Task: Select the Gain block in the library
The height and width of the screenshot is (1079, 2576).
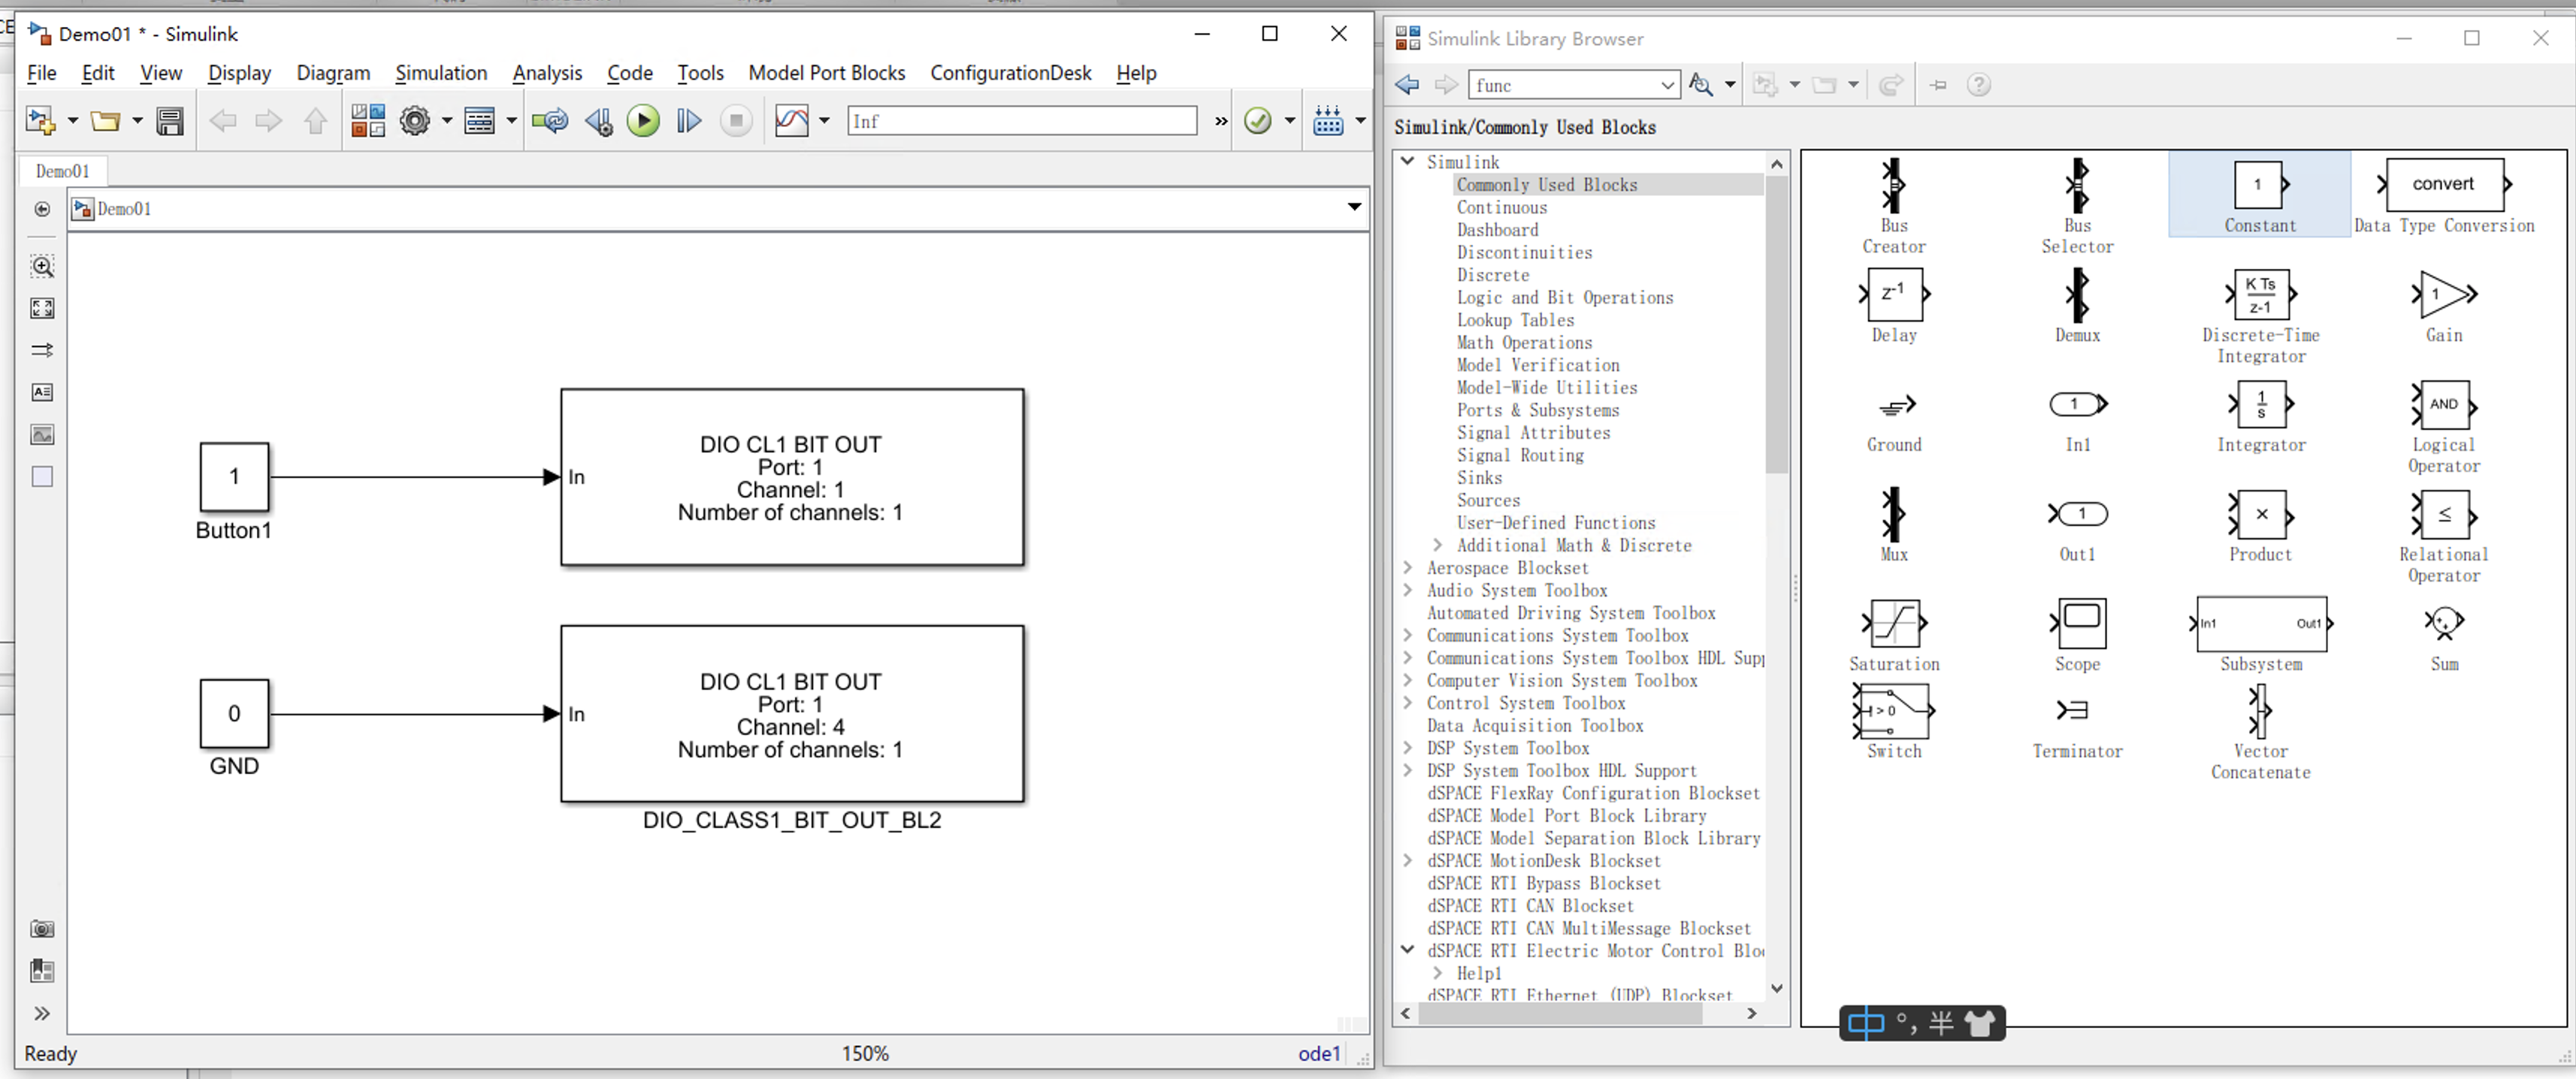Action: 2443,307
